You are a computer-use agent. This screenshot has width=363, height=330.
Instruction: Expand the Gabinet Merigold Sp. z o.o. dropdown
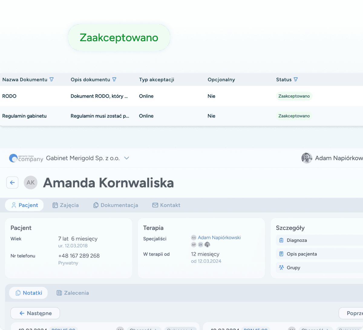coord(127,158)
